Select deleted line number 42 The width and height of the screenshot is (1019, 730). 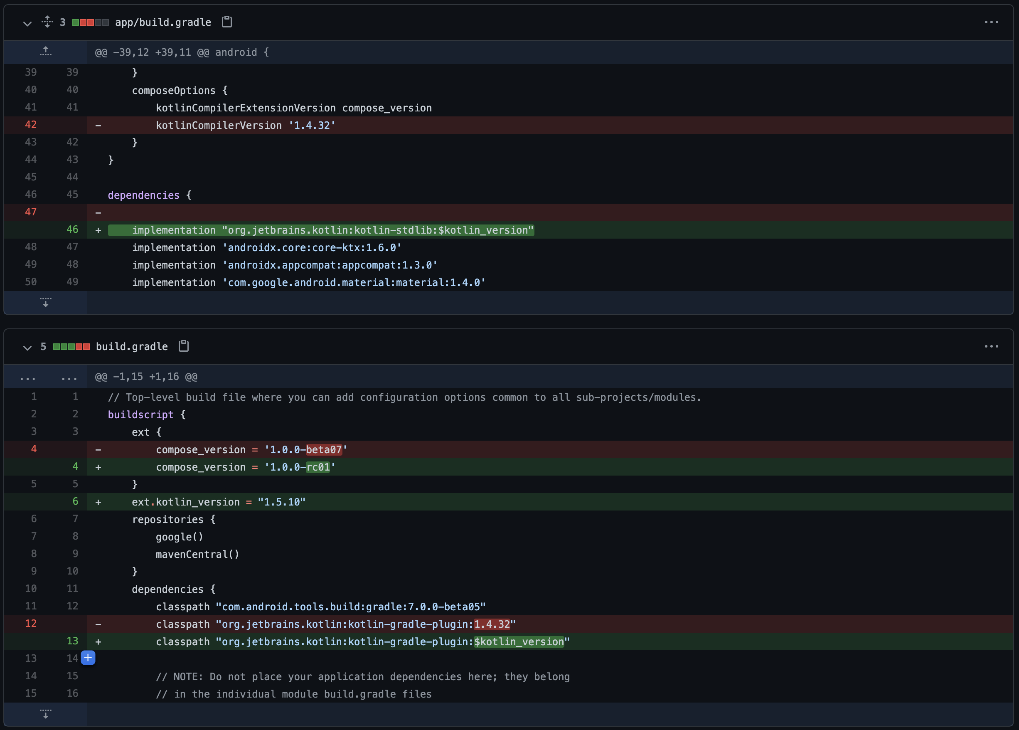click(x=31, y=125)
